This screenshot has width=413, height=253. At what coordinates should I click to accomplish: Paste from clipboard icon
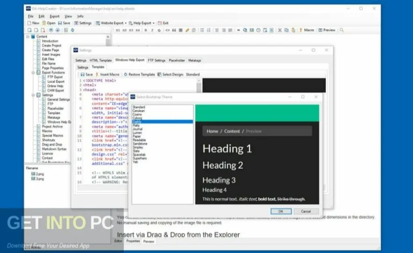pyautogui.click(x=293, y=30)
